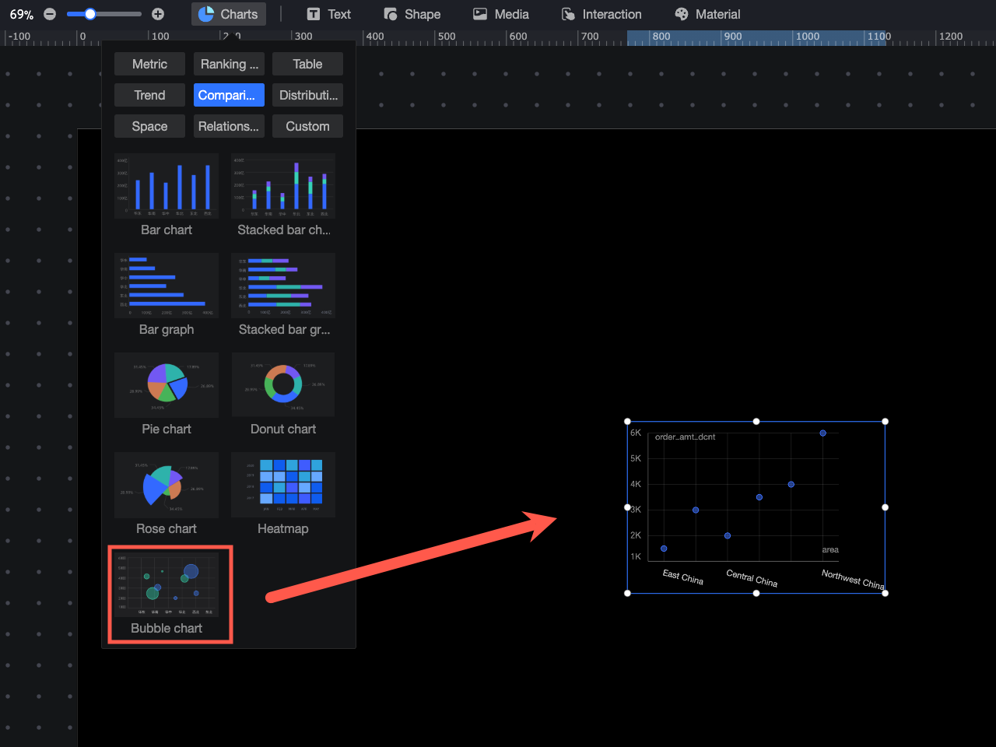Insert the Heatmap chart thumbnail
Screen dimensions: 996x747
tap(283, 485)
